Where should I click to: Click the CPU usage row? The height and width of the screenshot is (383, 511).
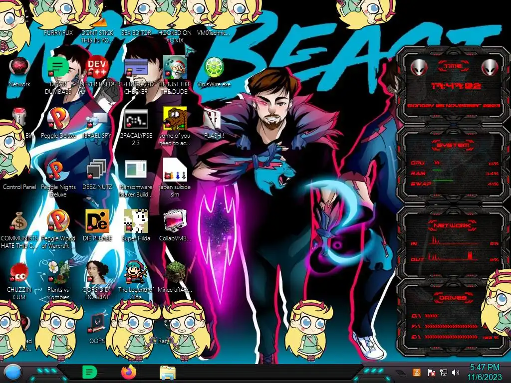pos(455,163)
